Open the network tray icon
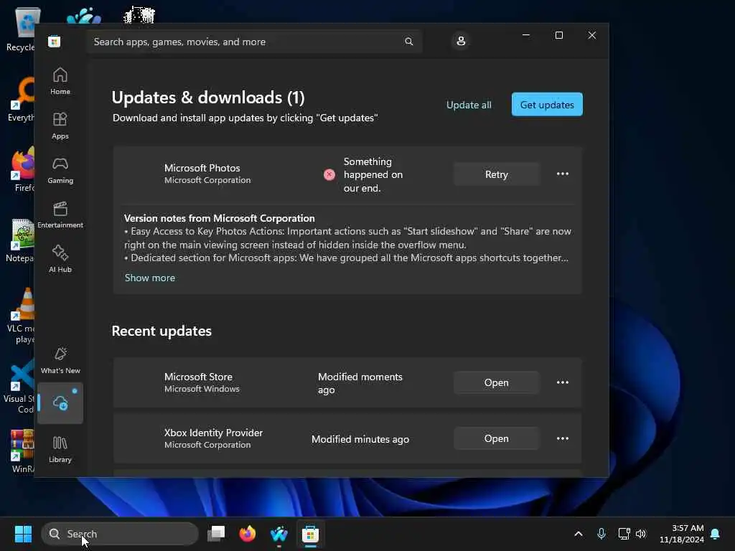735x551 pixels. 624,534
